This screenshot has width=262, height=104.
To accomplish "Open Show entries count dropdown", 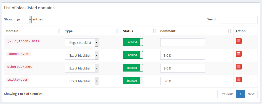I will 22,20.
